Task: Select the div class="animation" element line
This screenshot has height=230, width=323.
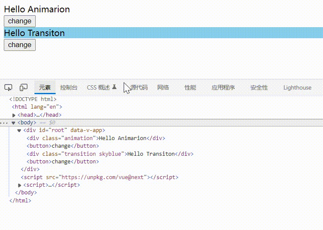Action: (x=96, y=138)
